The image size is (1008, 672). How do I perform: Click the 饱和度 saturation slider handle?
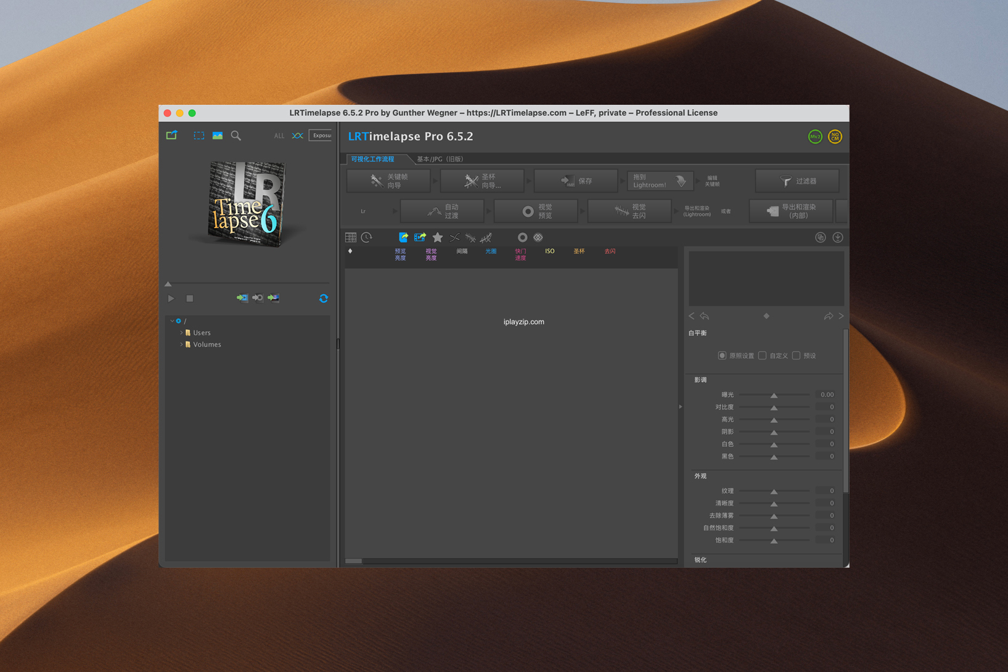[x=774, y=541]
